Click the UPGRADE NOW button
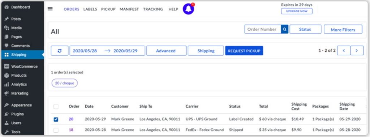370x137 pixels. pyautogui.click(x=297, y=11)
